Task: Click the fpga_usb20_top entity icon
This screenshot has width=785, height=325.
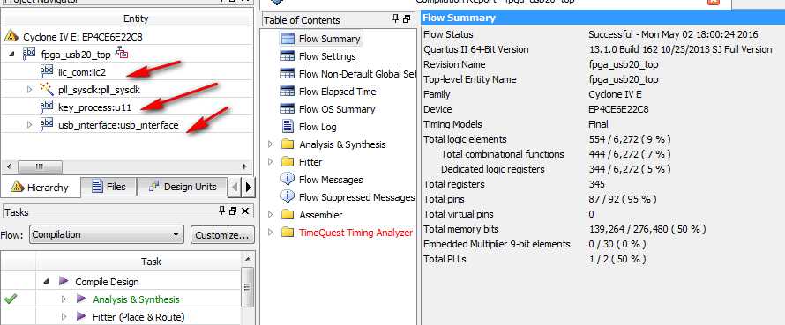Action: 29,54
